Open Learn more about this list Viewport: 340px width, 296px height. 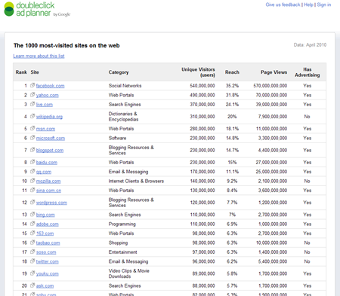tap(39, 56)
